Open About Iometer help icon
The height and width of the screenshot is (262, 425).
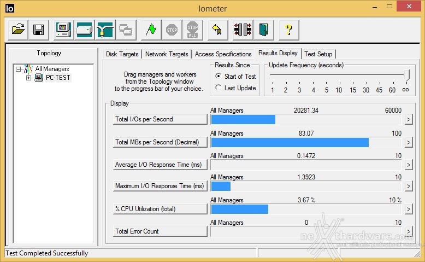point(289,30)
